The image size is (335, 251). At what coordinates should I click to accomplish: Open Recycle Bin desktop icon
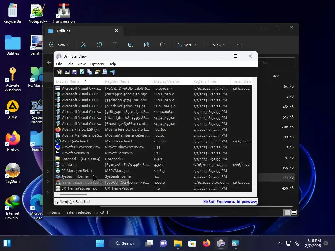13,13
